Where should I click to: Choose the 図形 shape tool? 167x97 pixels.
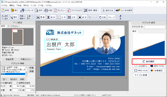pyautogui.click(x=82, y=17)
